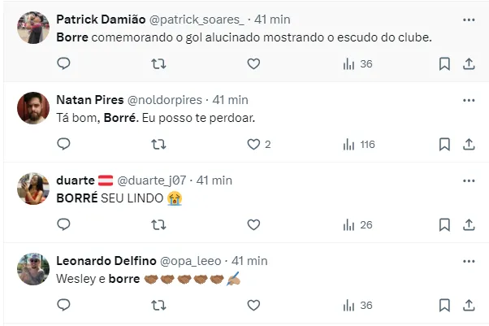Like Natan Pires' tweet
The image size is (489, 326).
[253, 144]
